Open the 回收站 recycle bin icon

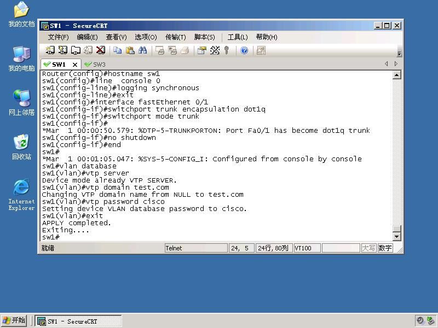pyautogui.click(x=21, y=147)
